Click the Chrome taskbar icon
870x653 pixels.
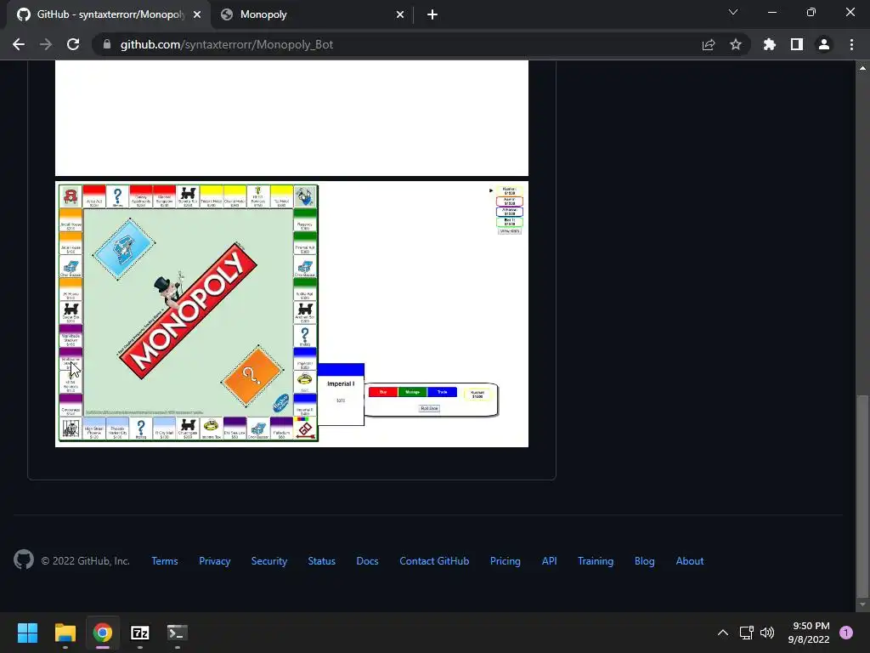[x=103, y=633]
